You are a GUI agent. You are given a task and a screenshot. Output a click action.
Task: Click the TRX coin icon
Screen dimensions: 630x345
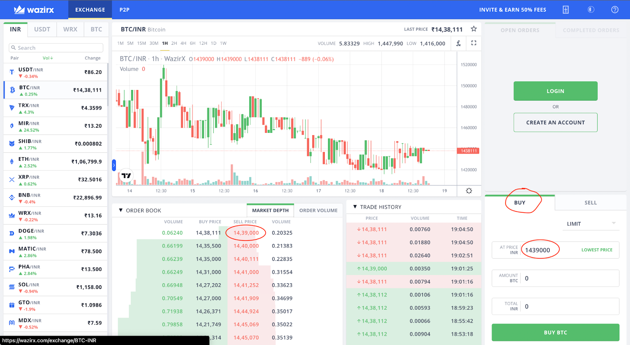click(12, 108)
